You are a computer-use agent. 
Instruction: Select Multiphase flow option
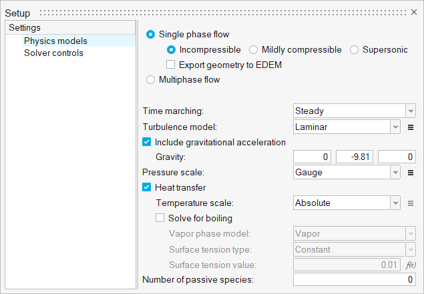tap(150, 80)
